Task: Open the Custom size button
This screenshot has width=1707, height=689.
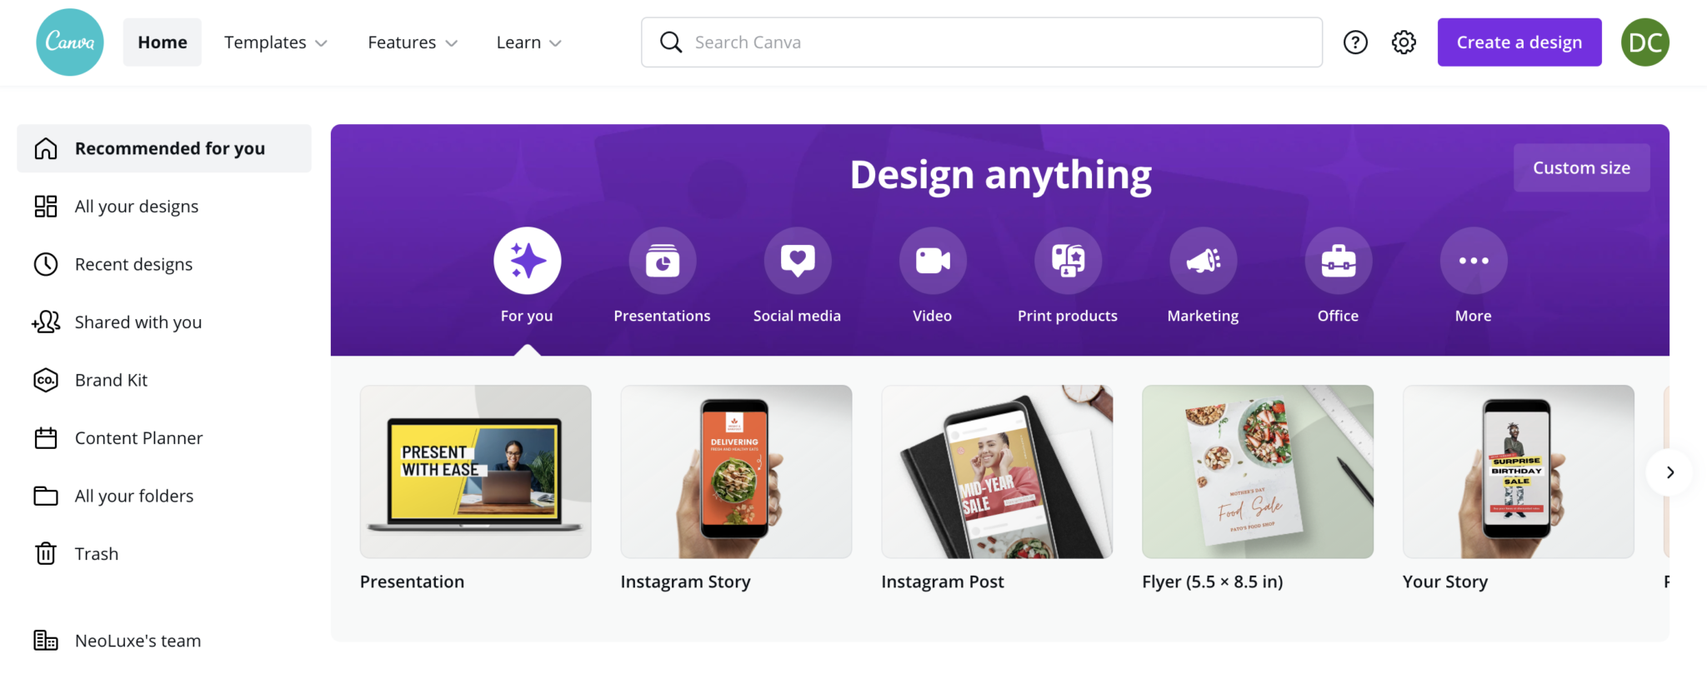Action: (1580, 167)
